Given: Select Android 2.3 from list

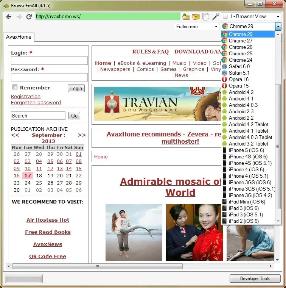Looking at the screenshot, I should (248, 111).
